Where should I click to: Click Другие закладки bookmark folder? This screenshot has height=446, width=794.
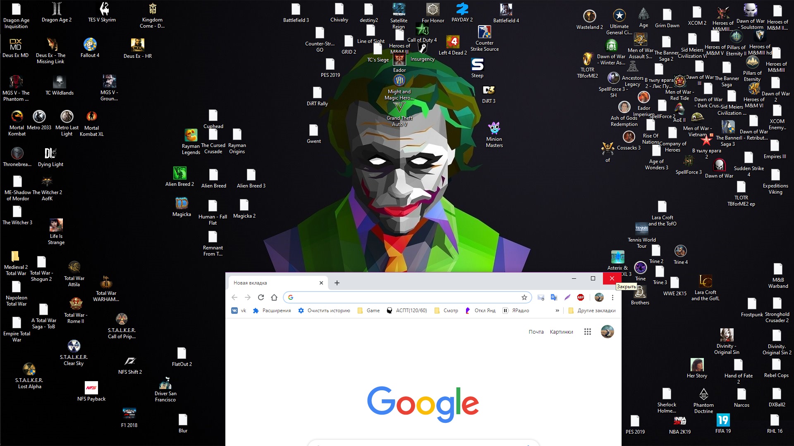point(592,311)
